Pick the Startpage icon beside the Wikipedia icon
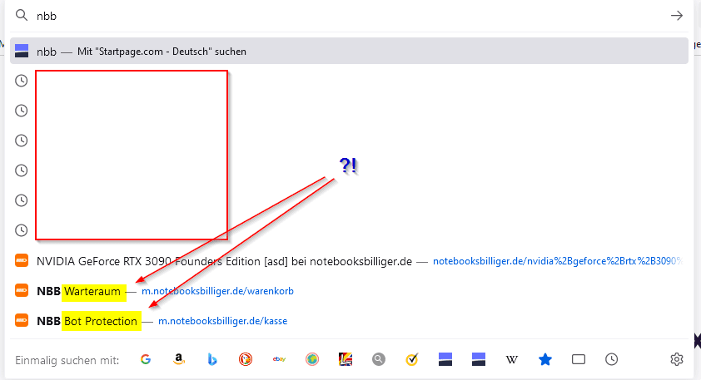Viewport: 701px width, 380px height. tap(479, 359)
